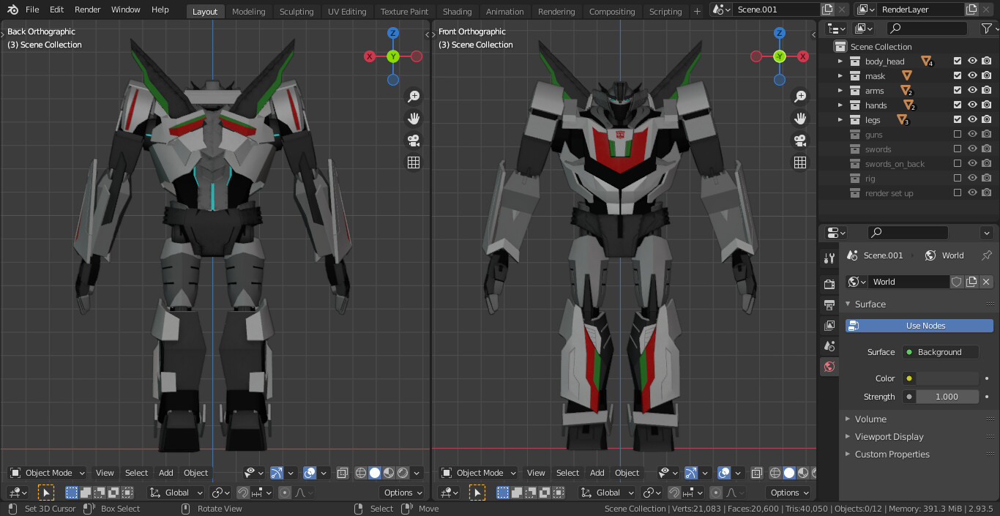This screenshot has width=1000, height=516.
Task: Click the Use Nodes button
Action: [919, 325]
